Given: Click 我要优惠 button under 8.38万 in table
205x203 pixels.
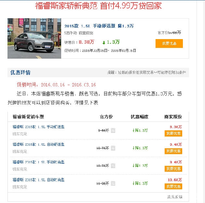Looking at the screenshot, I should pyautogui.click(x=173, y=133).
